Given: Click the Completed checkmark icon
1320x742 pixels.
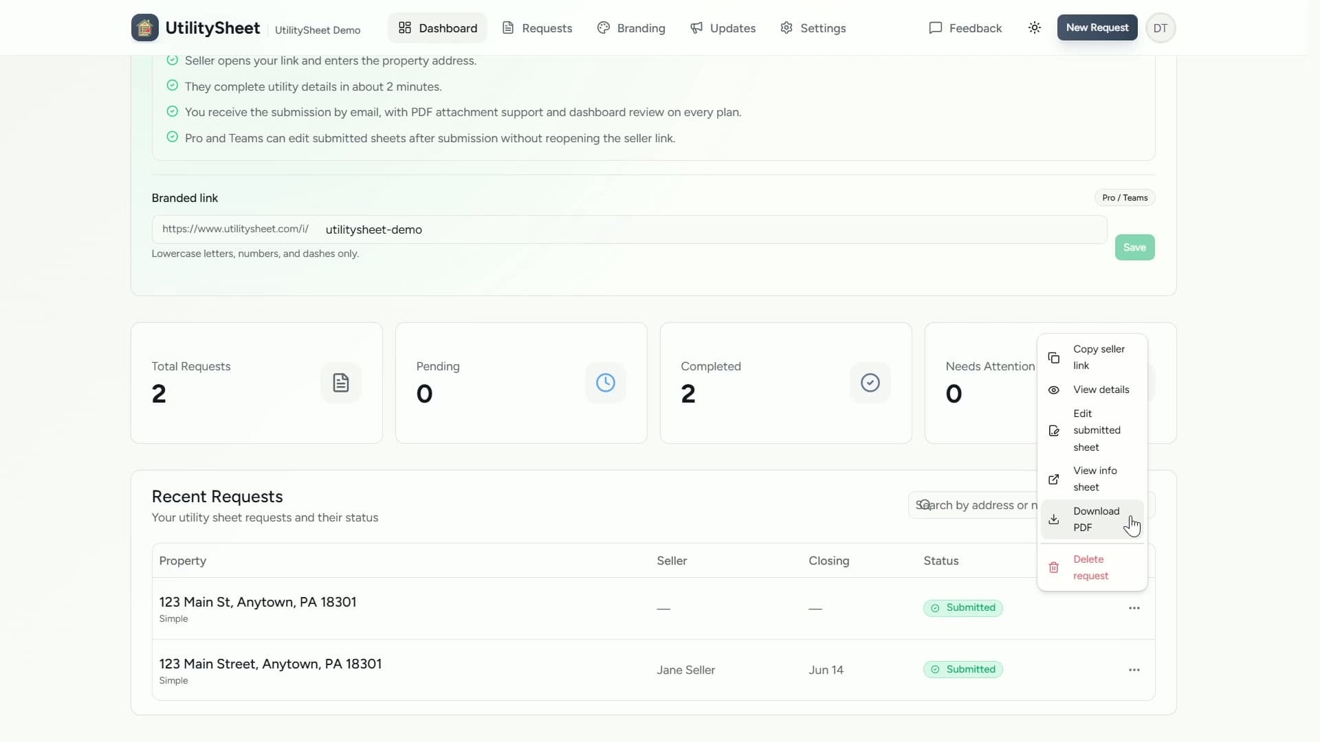Looking at the screenshot, I should coord(870,383).
